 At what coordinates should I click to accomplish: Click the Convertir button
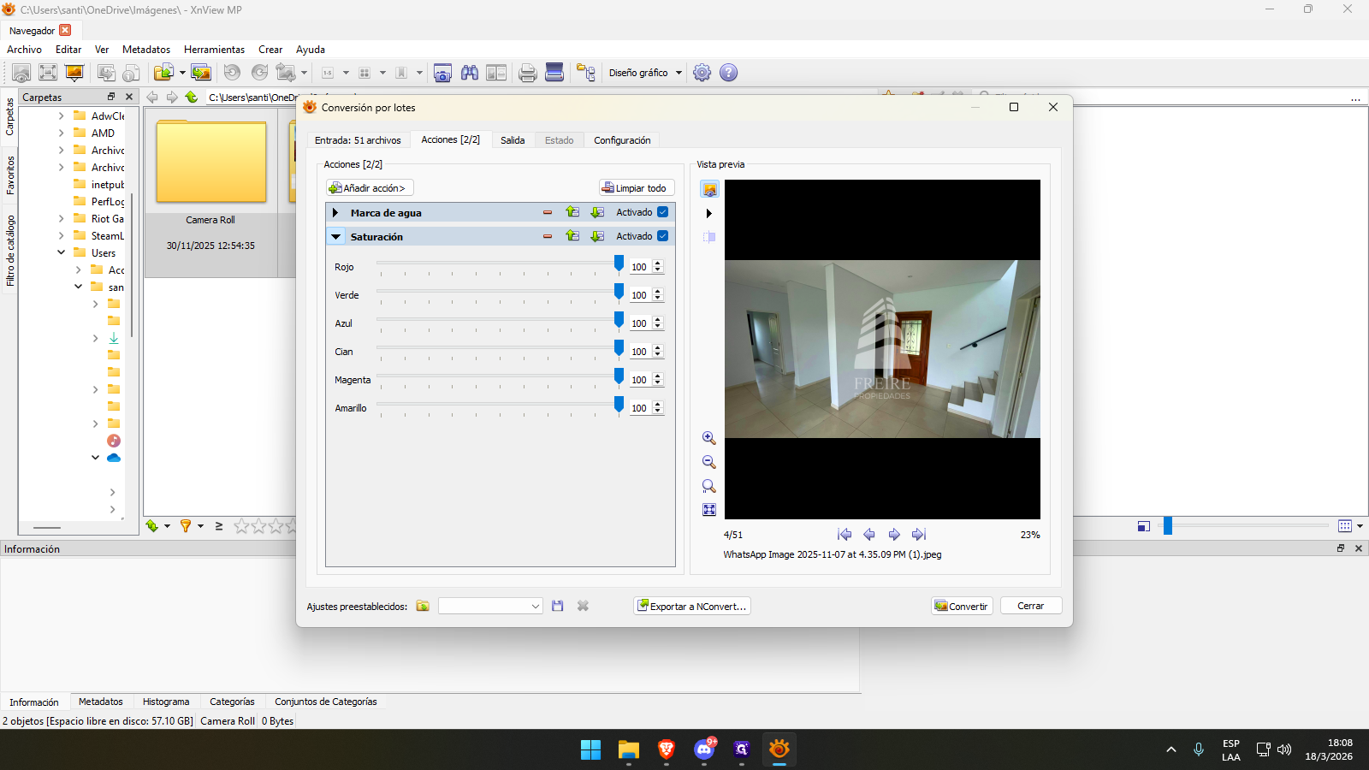962,606
